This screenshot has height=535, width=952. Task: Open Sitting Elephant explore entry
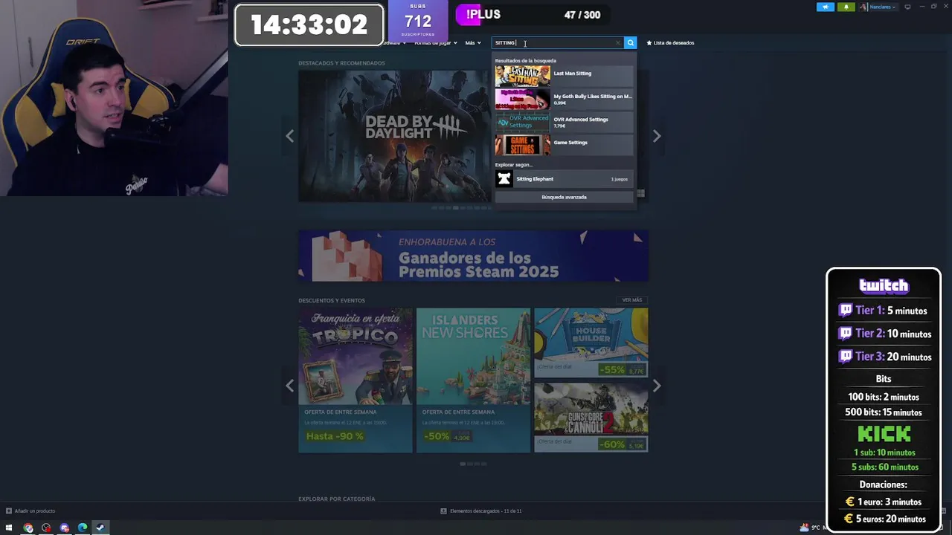(x=565, y=178)
